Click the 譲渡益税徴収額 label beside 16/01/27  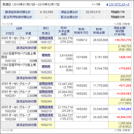pos(27,48)
